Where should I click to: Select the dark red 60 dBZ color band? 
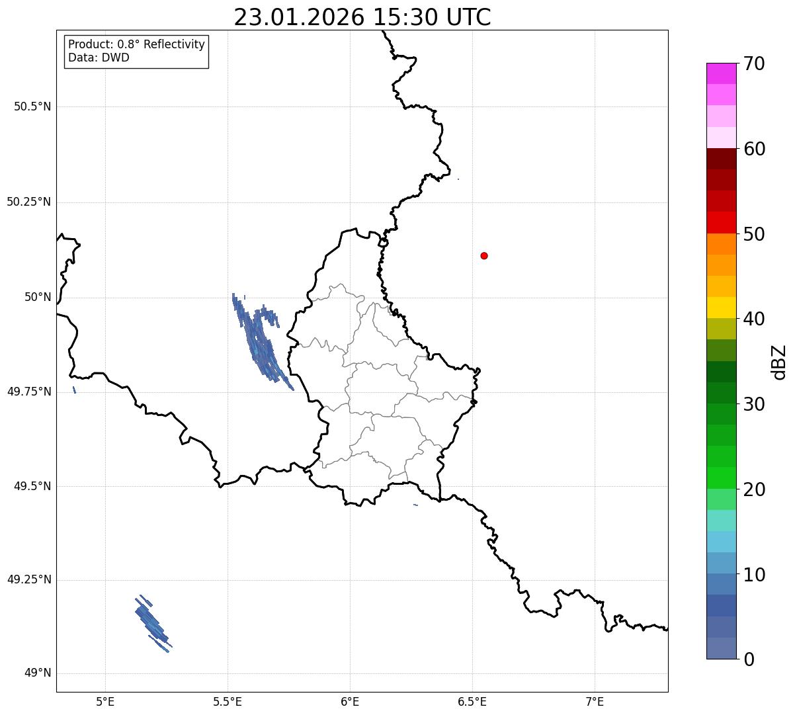click(721, 159)
